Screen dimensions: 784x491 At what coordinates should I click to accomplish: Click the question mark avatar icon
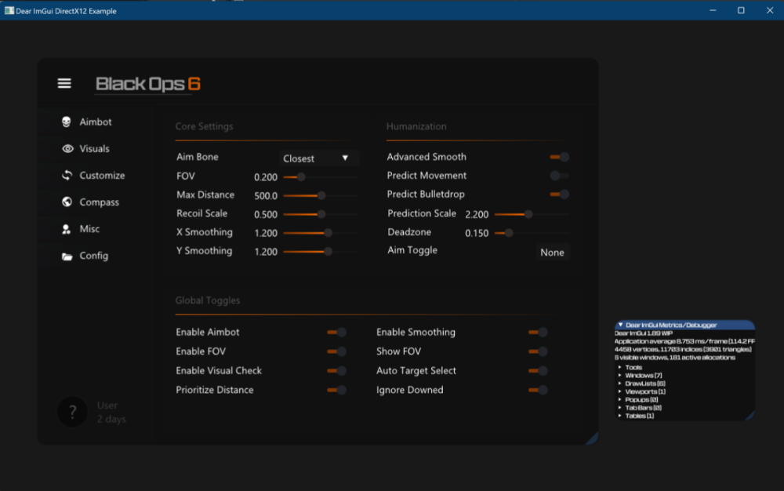pos(72,412)
